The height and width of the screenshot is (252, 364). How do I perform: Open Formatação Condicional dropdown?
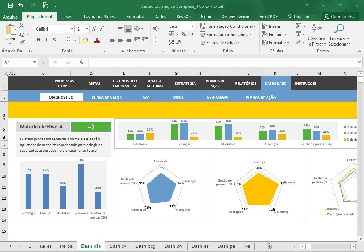click(227, 26)
